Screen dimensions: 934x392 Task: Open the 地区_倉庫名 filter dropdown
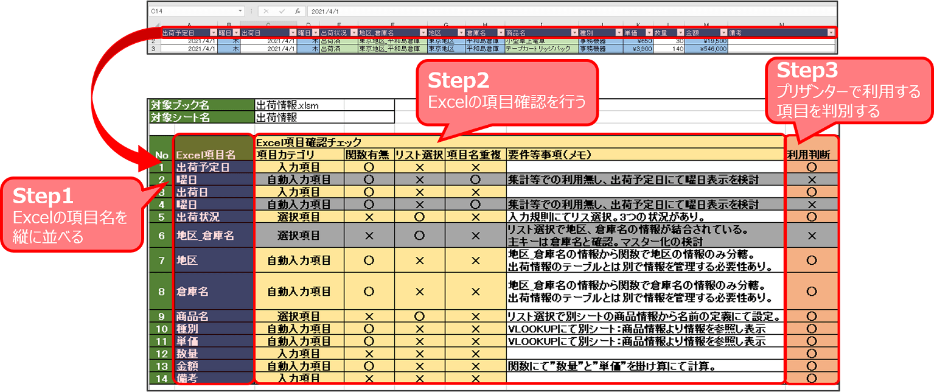click(422, 32)
